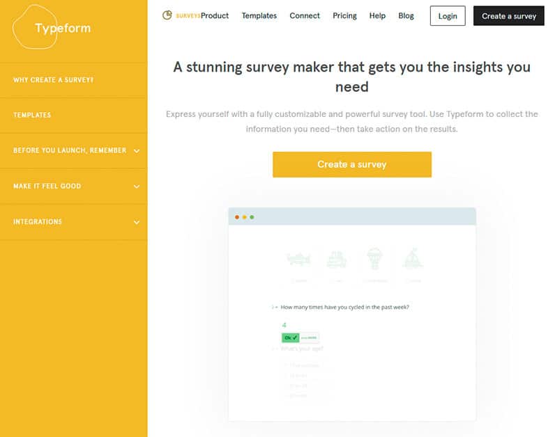Click the ship icon in preview

click(x=336, y=259)
